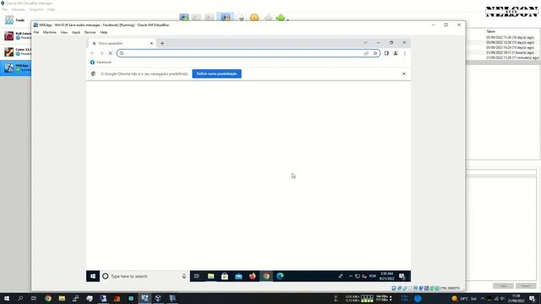Open guest notification center icon
Screen dimensions: 541x304
(x=402, y=276)
